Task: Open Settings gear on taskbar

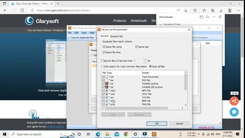Action: [135, 134]
